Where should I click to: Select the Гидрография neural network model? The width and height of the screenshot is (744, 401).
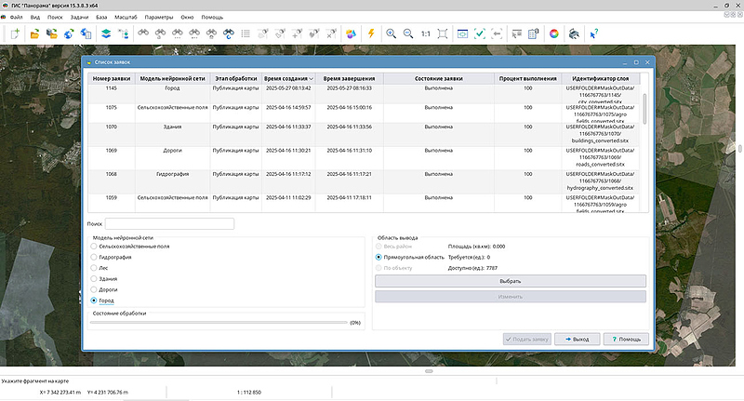93,256
